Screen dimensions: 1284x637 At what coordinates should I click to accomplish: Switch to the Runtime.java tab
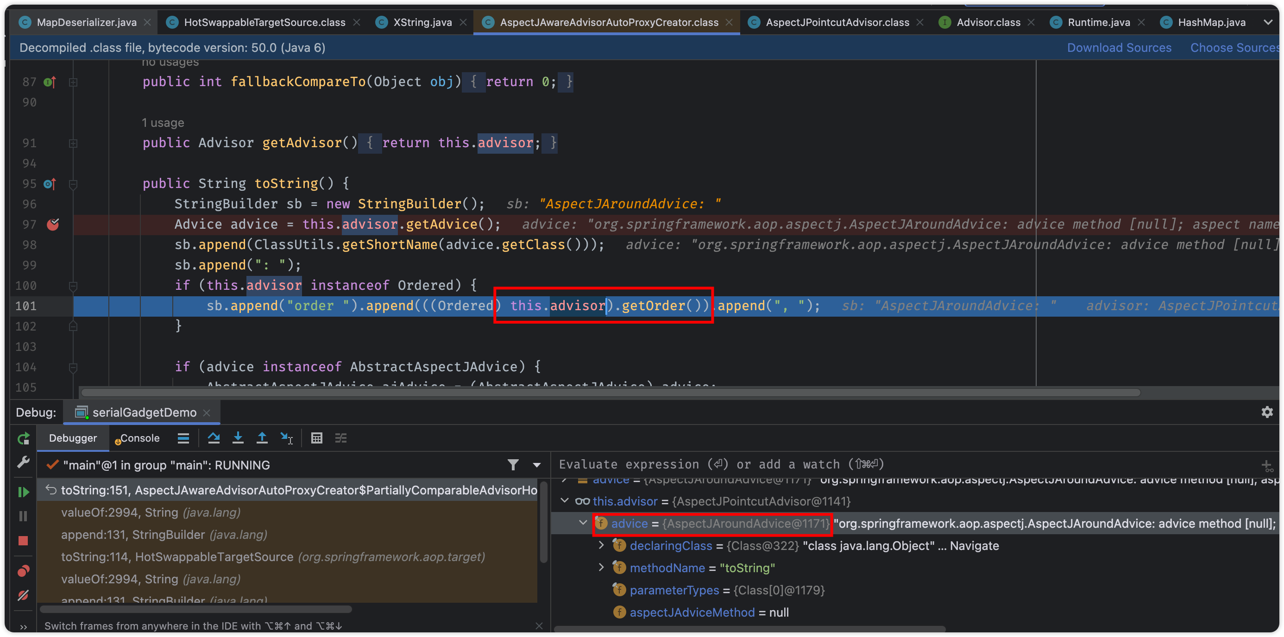coord(1099,22)
